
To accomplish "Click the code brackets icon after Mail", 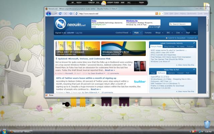I will click(195, 33).
